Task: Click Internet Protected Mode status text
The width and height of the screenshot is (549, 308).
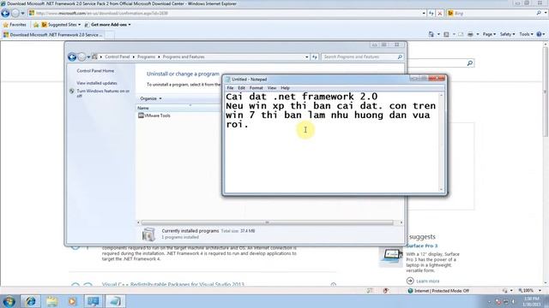Action: (441, 291)
